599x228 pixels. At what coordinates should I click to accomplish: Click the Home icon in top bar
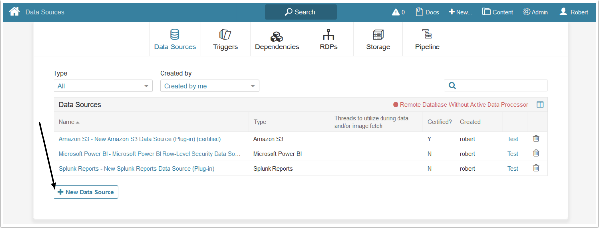tap(14, 12)
